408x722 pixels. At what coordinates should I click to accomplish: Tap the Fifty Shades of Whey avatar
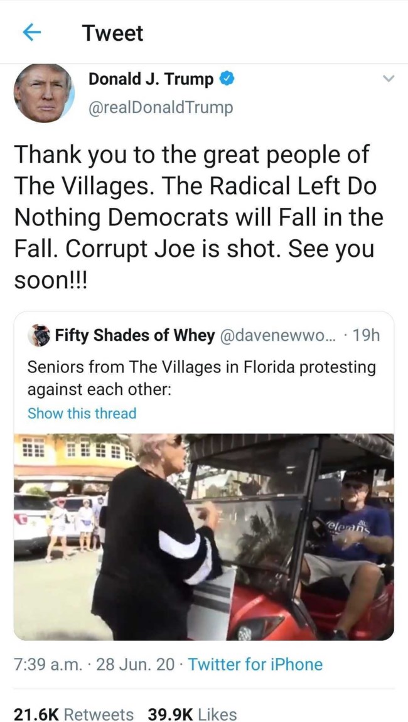pos(40,335)
